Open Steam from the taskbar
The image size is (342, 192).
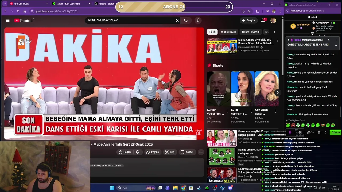199,188
